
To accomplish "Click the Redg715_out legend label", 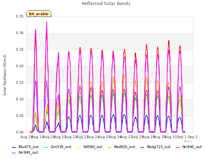I will (x=159, y=147).
